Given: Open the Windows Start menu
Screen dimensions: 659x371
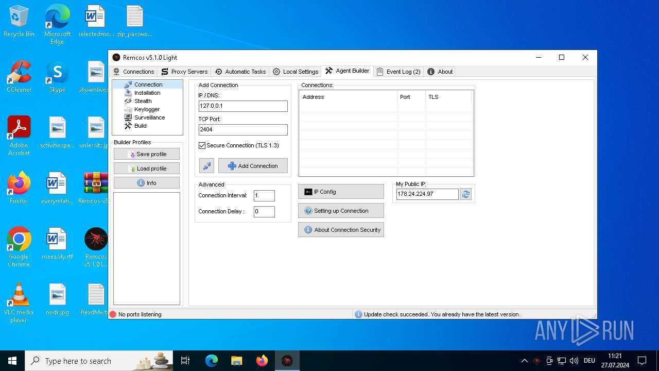Looking at the screenshot, I should (12, 361).
